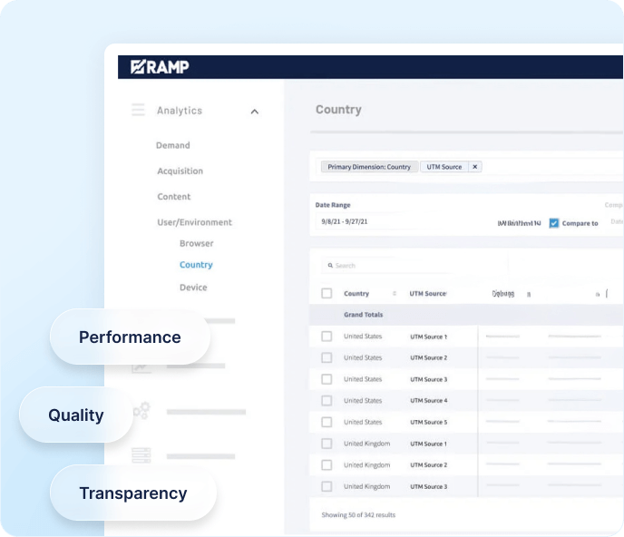Click the Performance pill button

coord(130,337)
